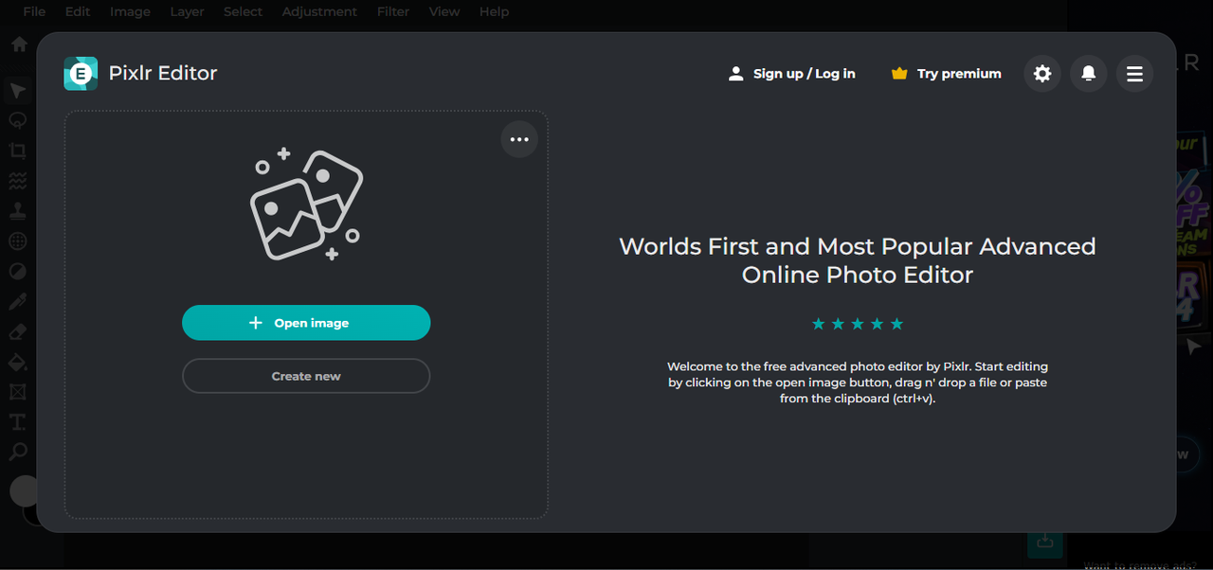Select the Liquify waves tool

(x=18, y=181)
